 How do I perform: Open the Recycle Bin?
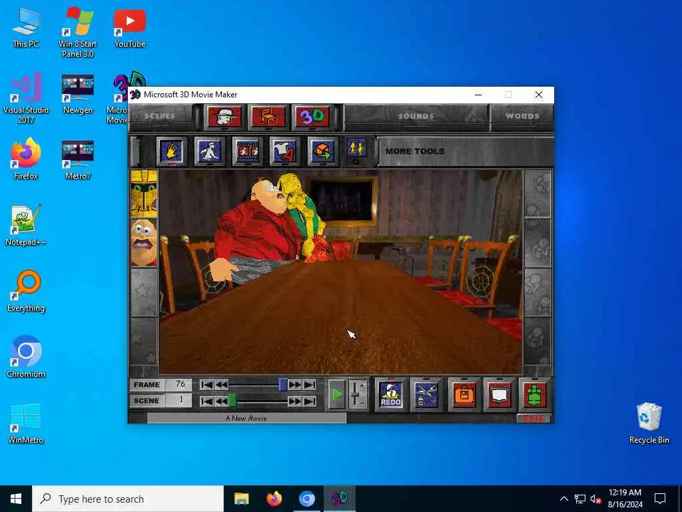(x=649, y=423)
